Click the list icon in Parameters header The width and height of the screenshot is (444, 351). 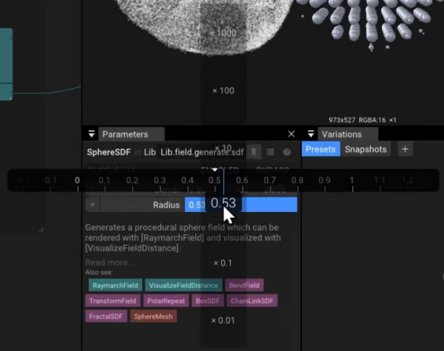(270, 152)
